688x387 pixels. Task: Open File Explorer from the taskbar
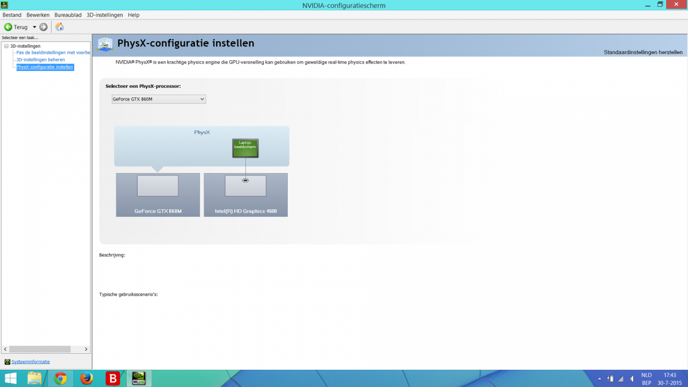(x=34, y=378)
